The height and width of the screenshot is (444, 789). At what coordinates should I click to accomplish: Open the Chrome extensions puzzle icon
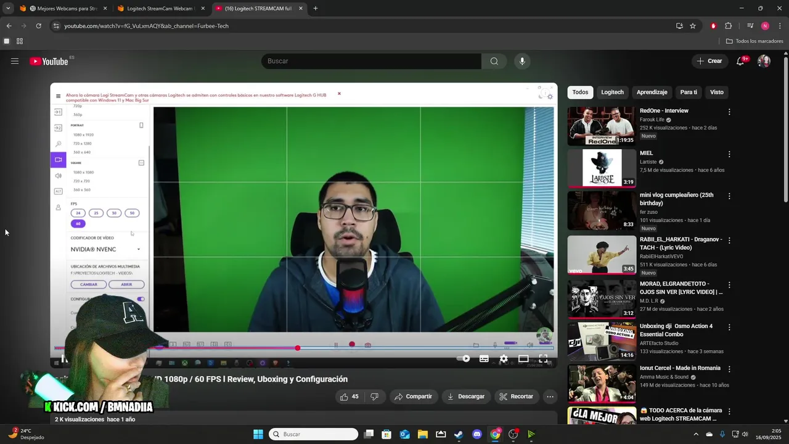pos(728,26)
